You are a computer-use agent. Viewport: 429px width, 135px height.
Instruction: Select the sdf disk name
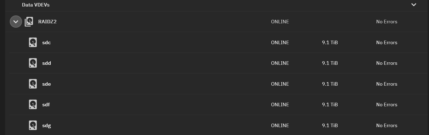(x=46, y=105)
